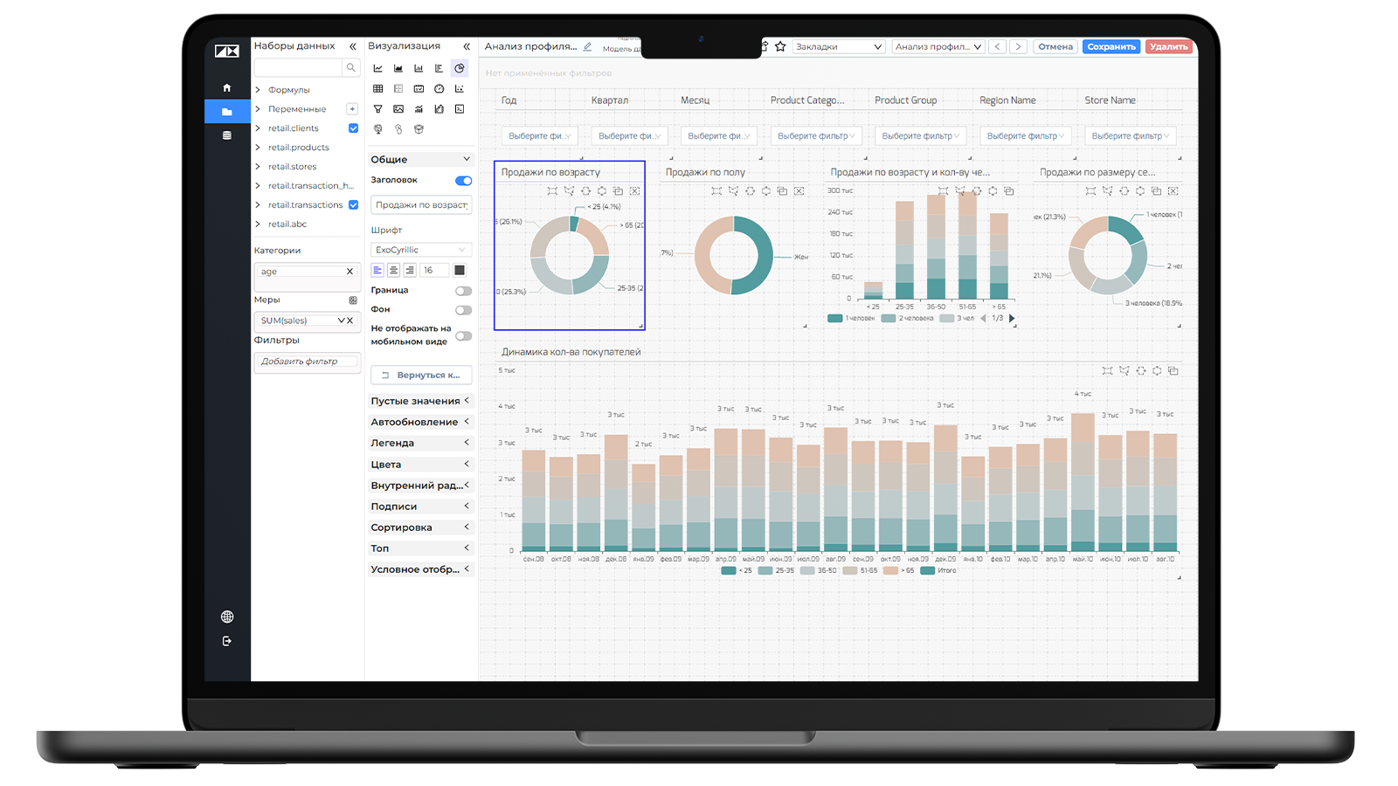Collapse the Наборы данных panel
1398x786 pixels.
click(x=353, y=46)
